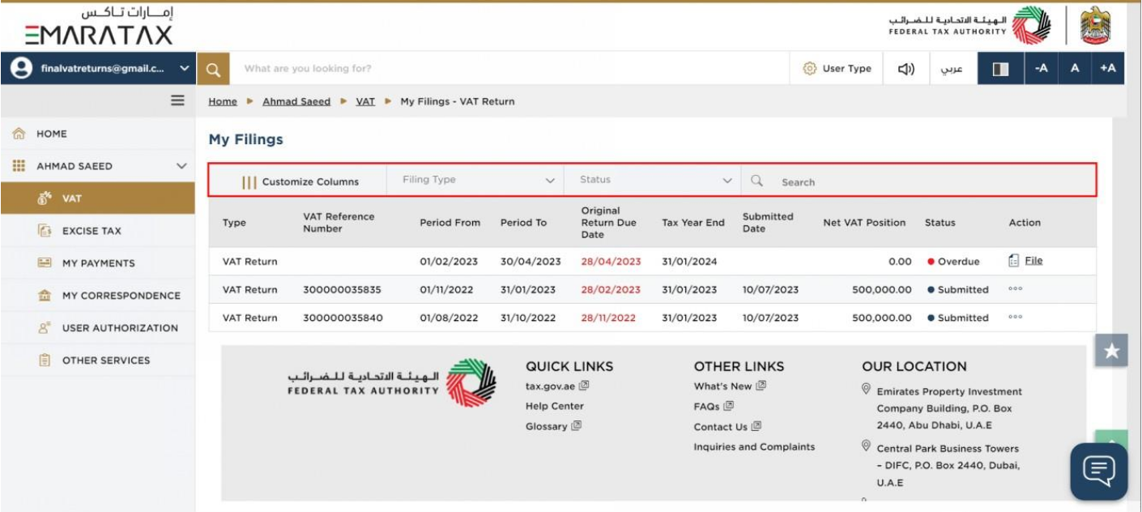Click the Submitted Date column header
Screen dimensions: 1142x512
pos(768,223)
